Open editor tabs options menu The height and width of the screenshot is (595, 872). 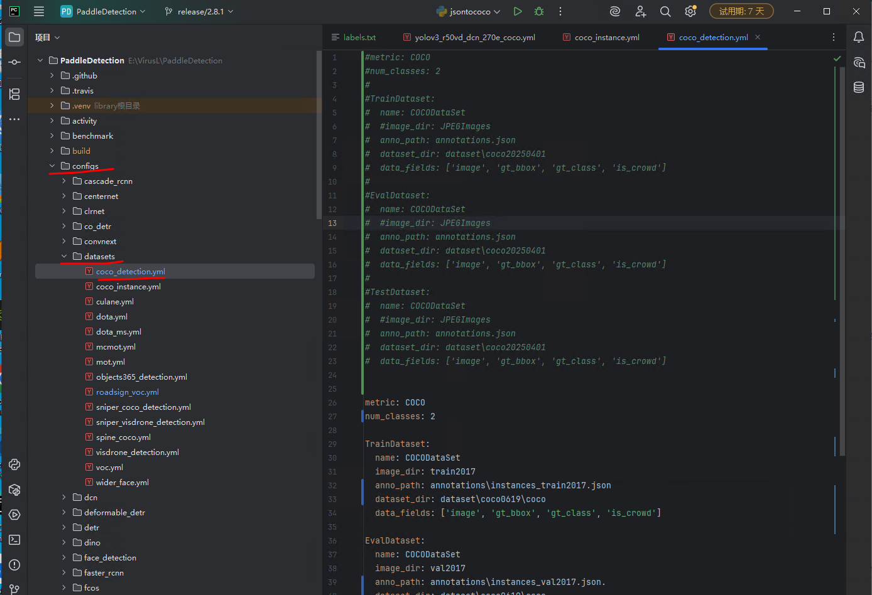coord(834,37)
